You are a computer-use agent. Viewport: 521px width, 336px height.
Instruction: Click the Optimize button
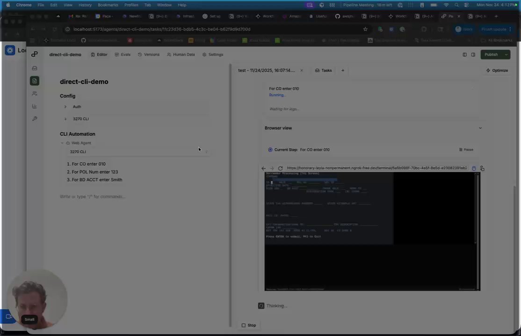497,70
